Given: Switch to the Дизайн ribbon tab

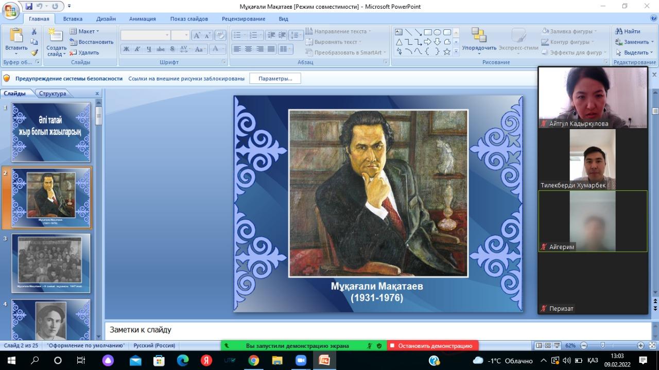Looking at the screenshot, I should click(x=106, y=19).
